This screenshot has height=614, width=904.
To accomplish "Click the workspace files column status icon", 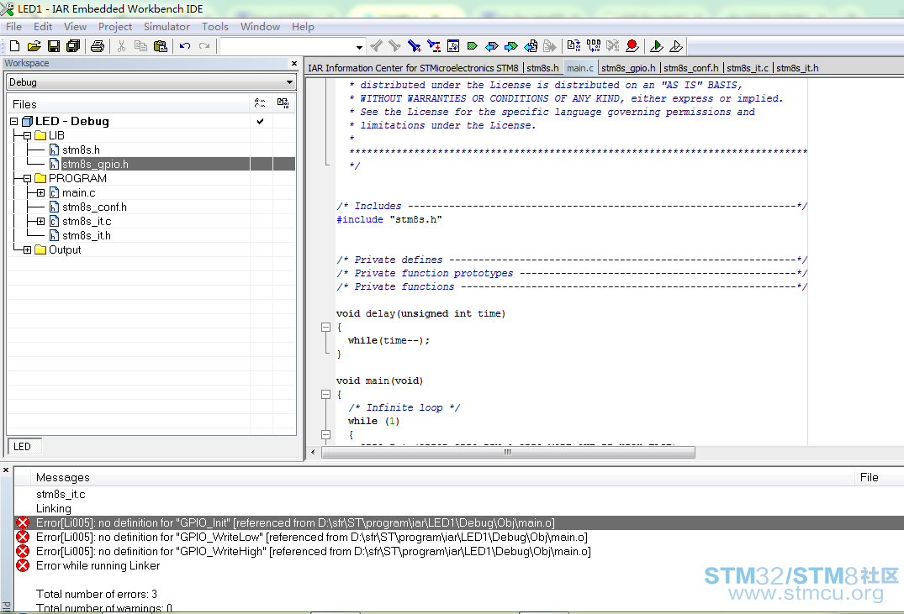I will [260, 103].
